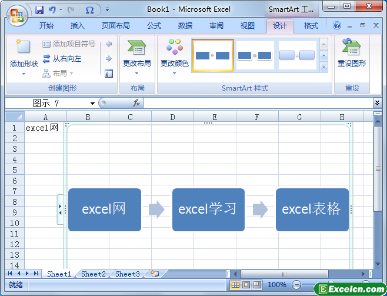Click the Excel Help question mark icon
The width and height of the screenshot is (387, 296).
coord(337,26)
